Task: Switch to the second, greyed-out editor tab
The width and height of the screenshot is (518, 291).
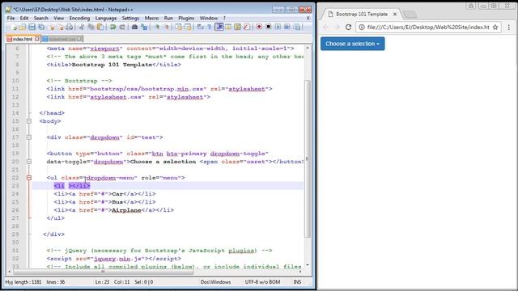Action: click(62, 39)
